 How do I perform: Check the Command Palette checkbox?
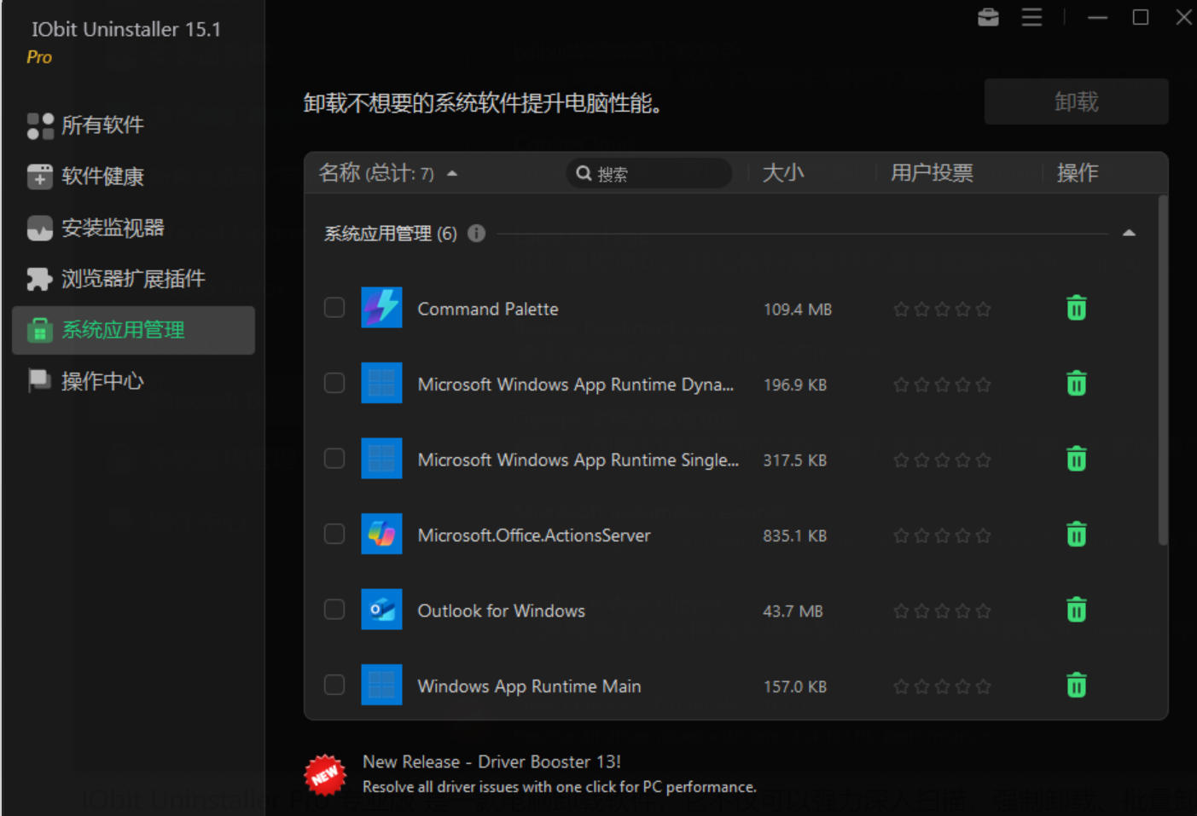[334, 308]
